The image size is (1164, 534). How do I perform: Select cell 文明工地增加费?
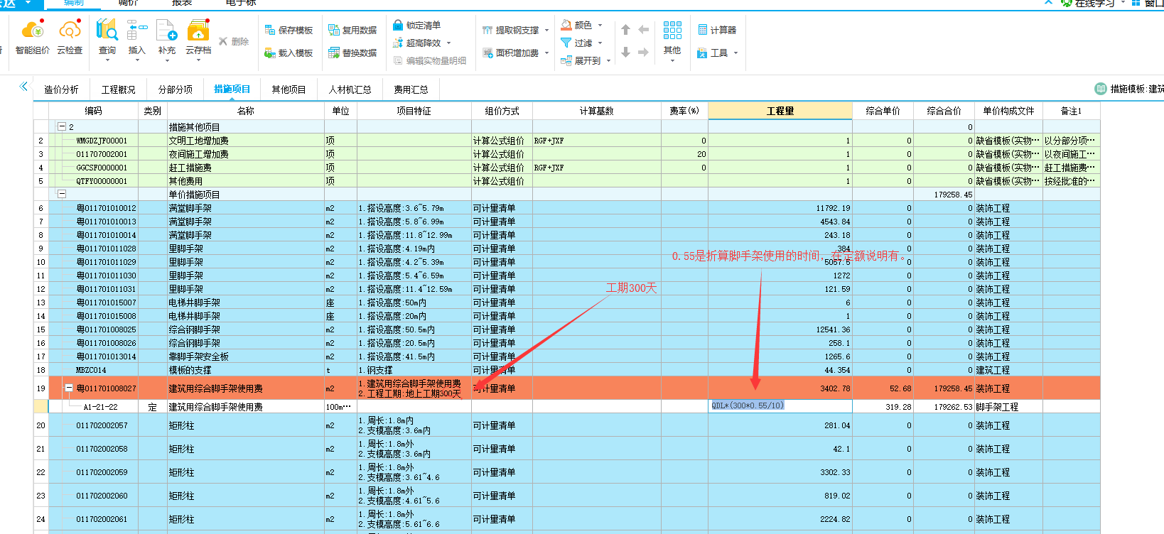tap(246, 141)
